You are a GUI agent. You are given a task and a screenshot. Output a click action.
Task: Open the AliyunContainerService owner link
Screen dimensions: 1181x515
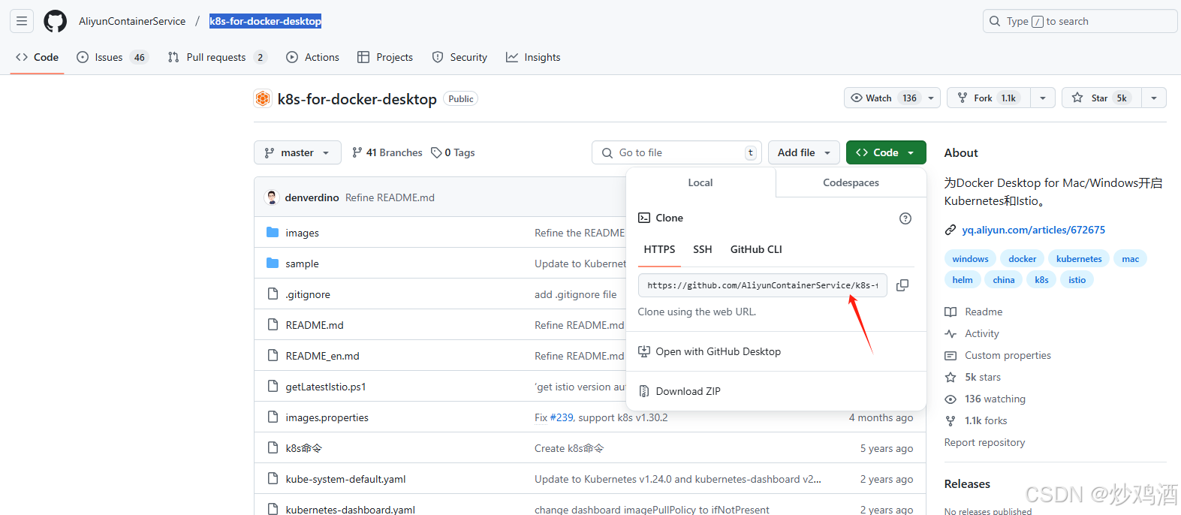pos(132,21)
